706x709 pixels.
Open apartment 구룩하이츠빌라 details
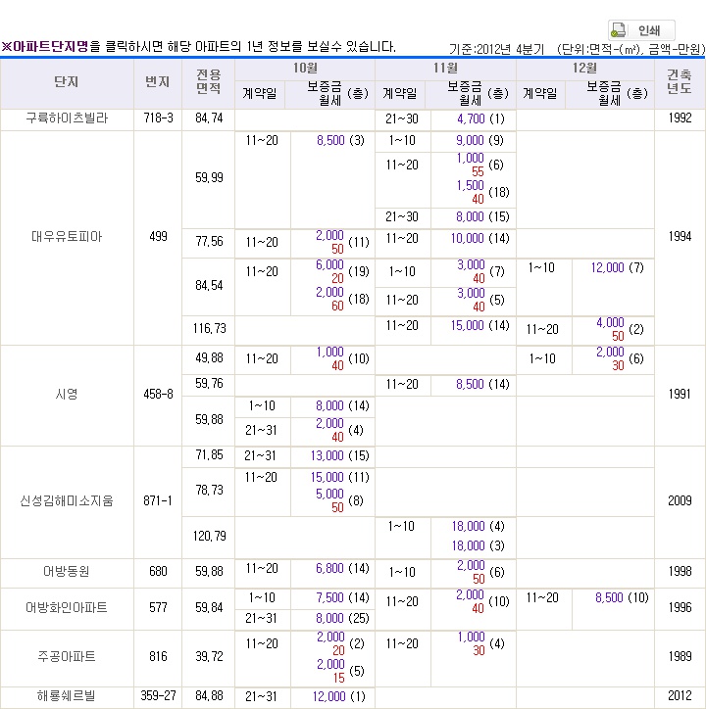point(67,118)
